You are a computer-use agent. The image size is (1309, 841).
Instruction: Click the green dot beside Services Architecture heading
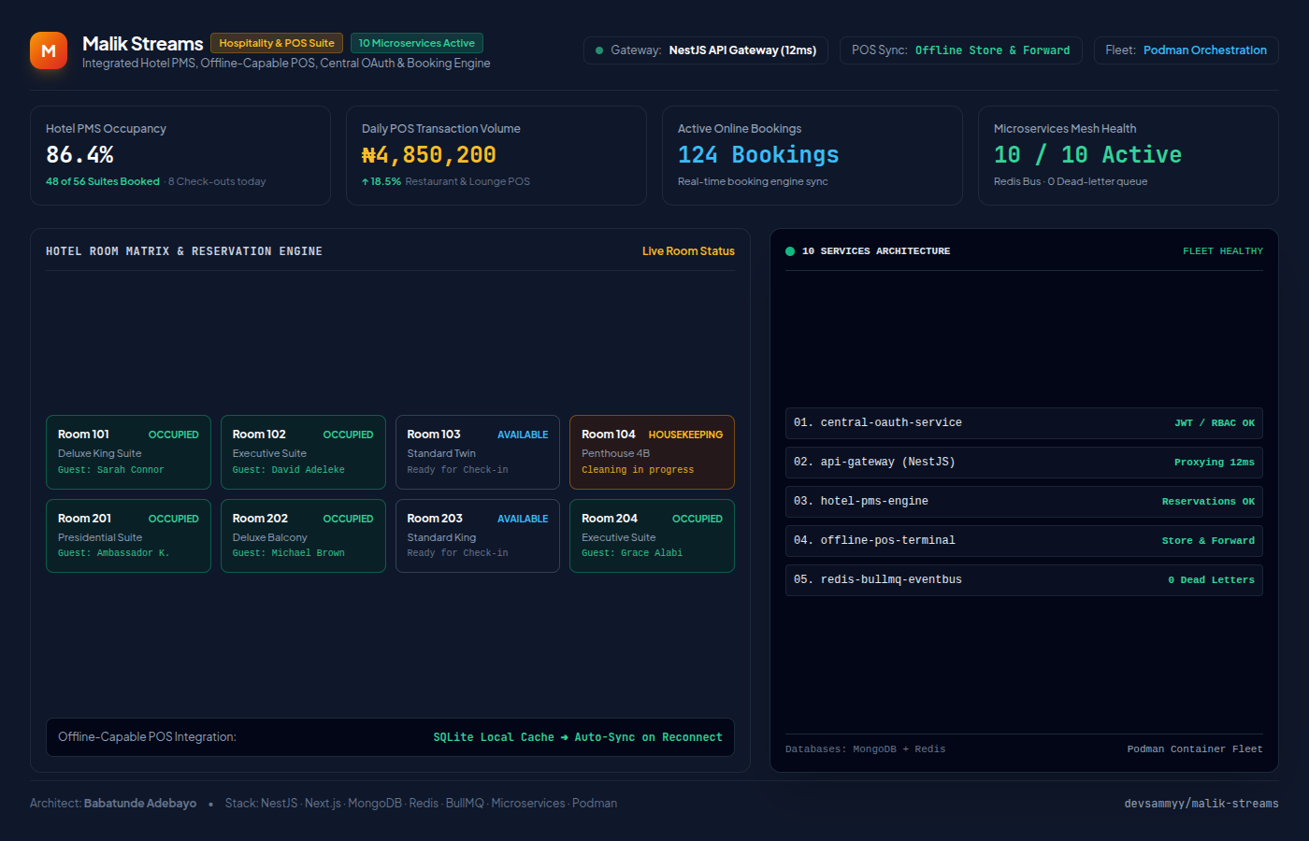[x=790, y=251]
